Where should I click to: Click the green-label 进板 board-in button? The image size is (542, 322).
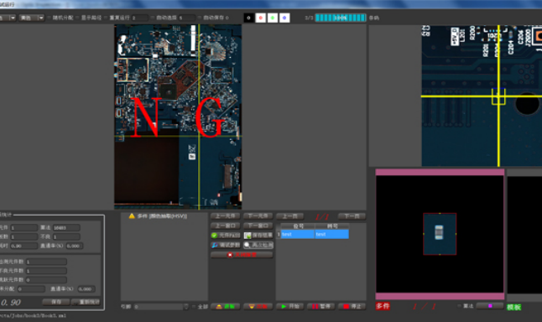pos(226,306)
